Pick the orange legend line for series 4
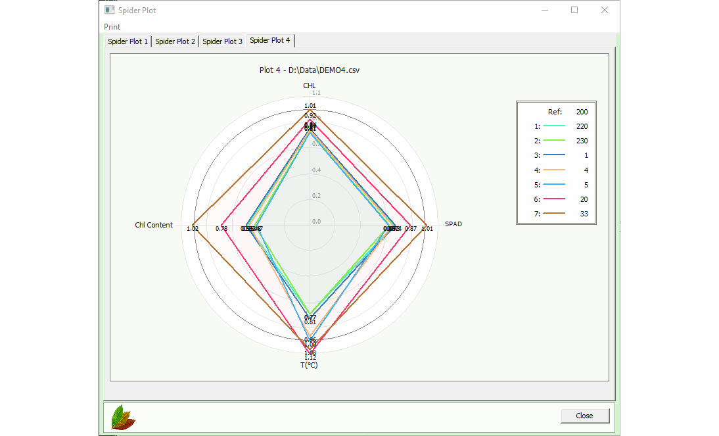719x436 pixels. [554, 170]
